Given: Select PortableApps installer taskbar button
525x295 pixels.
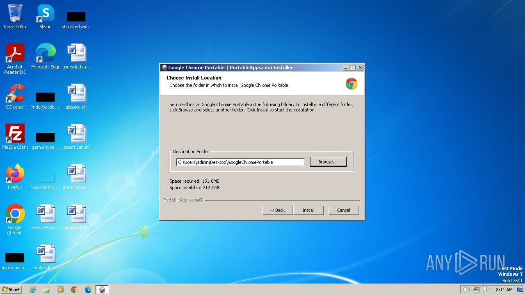Looking at the screenshot, I should pyautogui.click(x=102, y=290).
